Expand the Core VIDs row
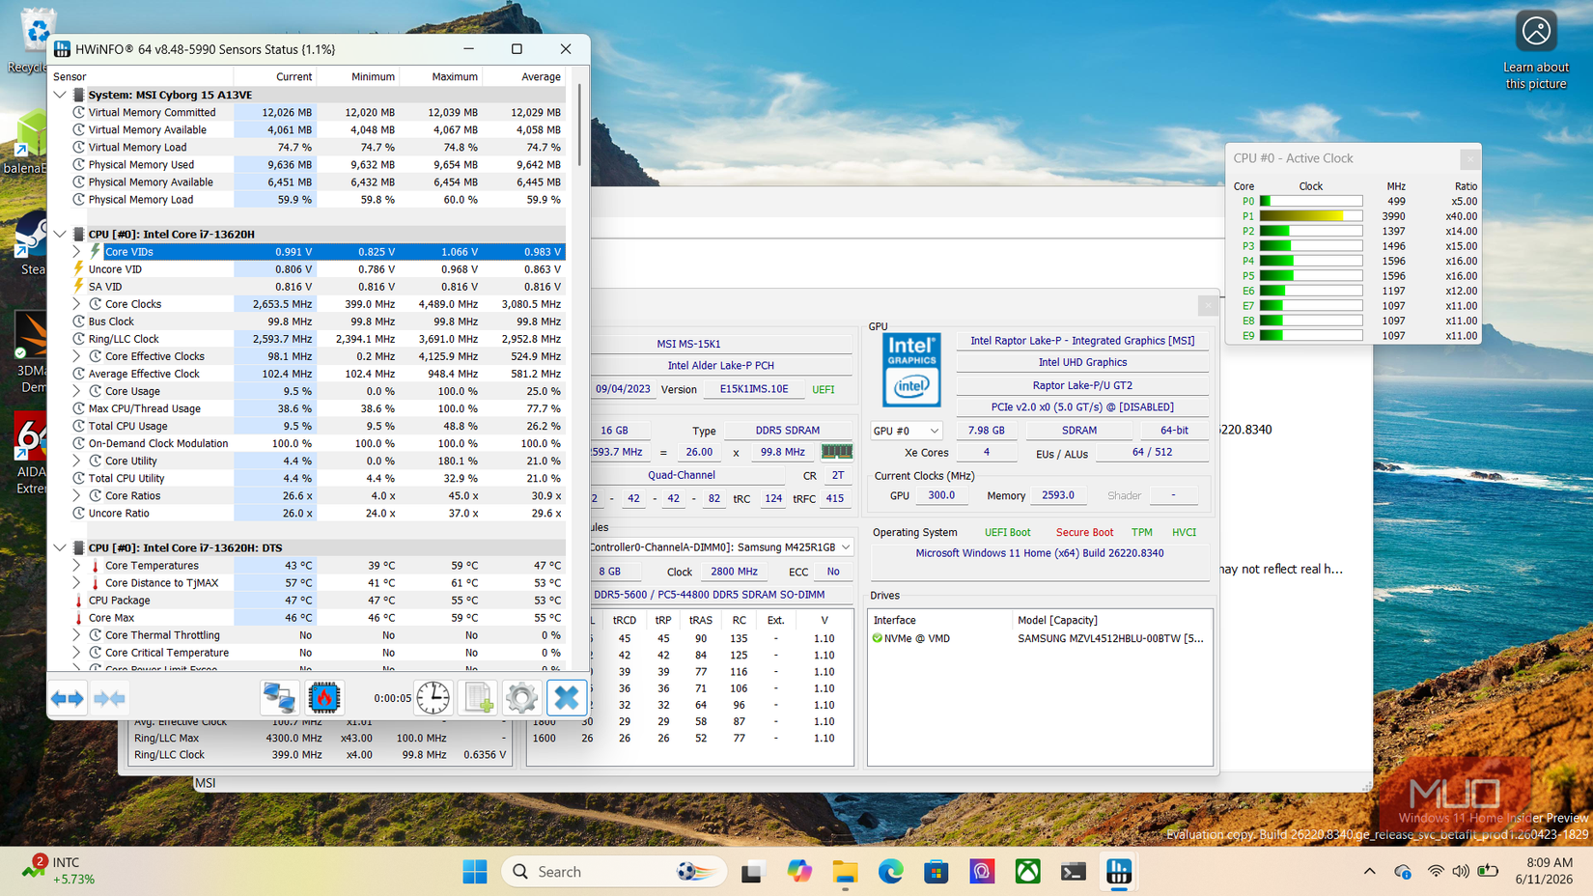1593x896 pixels. (77, 252)
